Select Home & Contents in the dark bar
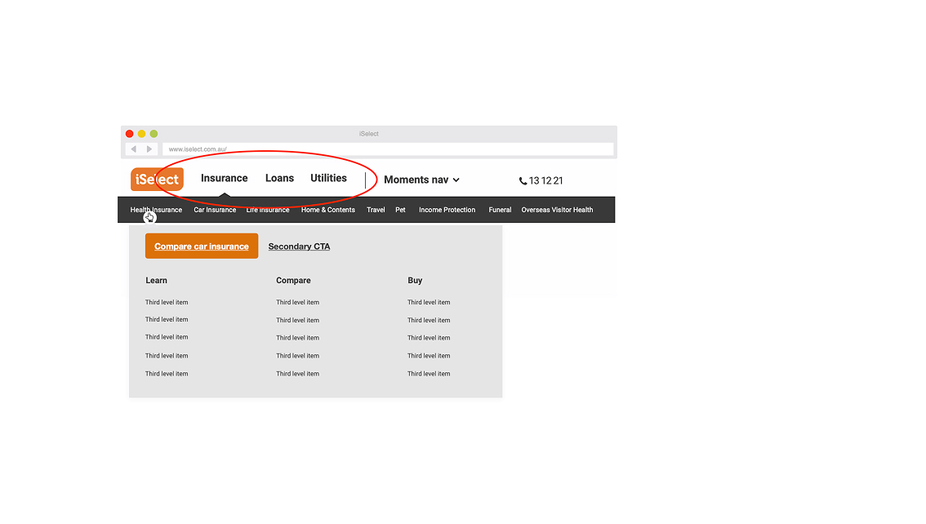This screenshot has height=524, width=926. (327, 210)
